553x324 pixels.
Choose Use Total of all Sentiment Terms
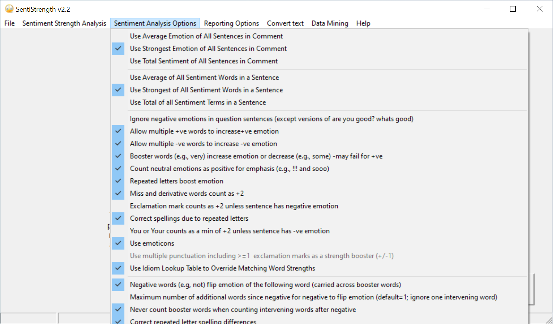click(198, 102)
